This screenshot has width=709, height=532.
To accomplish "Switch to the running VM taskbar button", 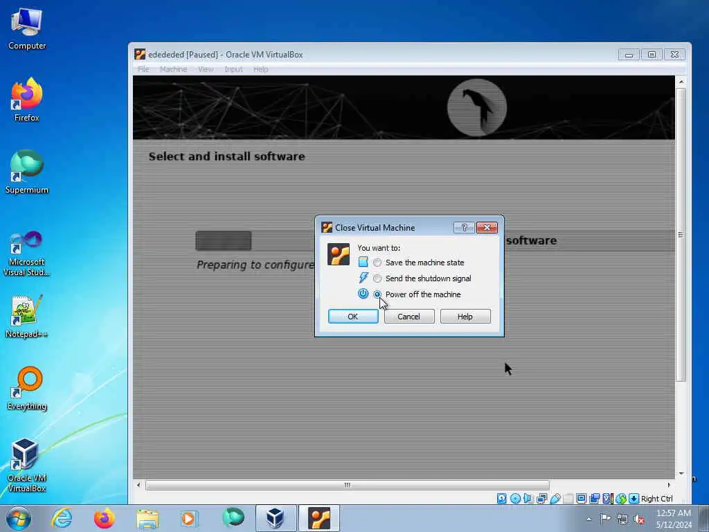I will tap(319, 518).
